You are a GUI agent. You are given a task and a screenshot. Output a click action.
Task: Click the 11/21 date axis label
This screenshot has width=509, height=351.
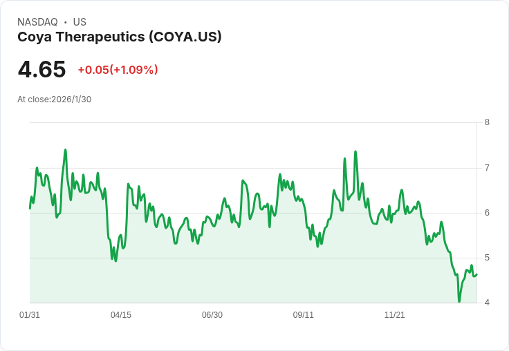point(394,314)
